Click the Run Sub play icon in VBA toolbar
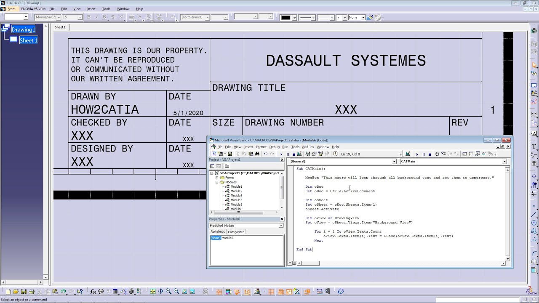 click(281, 154)
